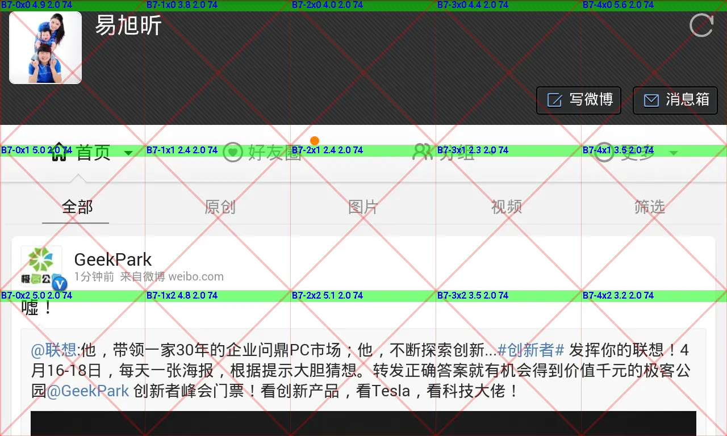Switch to the 图片 tab
Screen dimensions: 727x436
pyautogui.click(x=362, y=207)
